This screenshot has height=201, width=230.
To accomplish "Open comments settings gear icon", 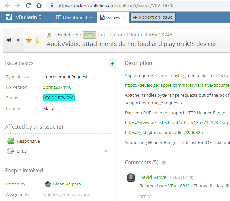I will coord(164,163).
